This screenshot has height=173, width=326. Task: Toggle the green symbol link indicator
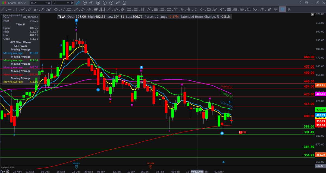(x=3, y=3)
